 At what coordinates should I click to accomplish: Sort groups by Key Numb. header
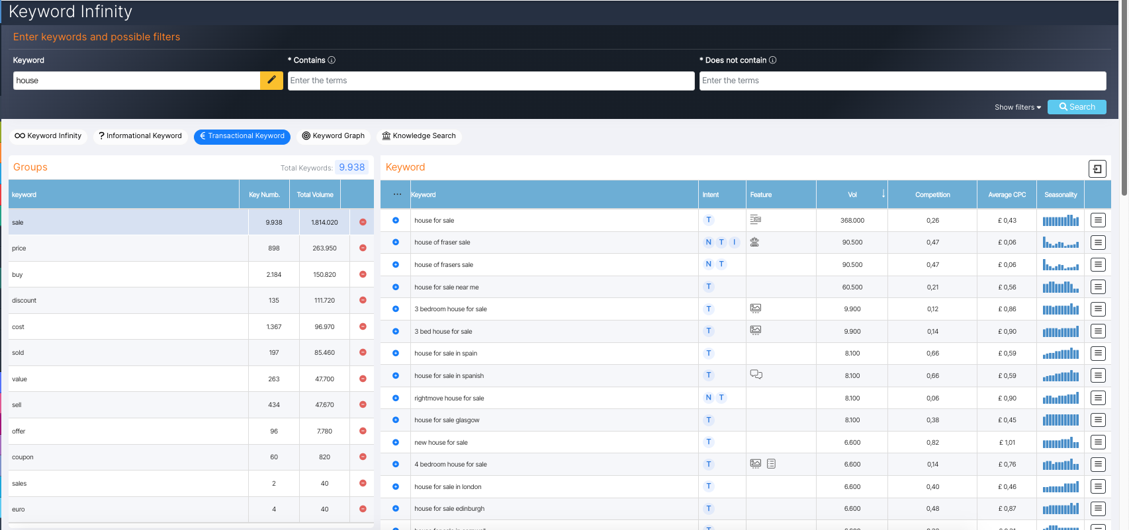pos(264,195)
